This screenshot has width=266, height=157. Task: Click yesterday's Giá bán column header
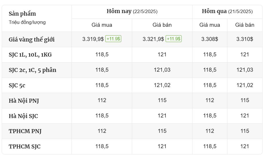[x=245, y=25]
